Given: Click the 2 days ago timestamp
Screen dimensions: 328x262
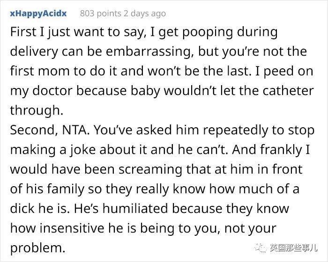Looking at the screenshot, I should 144,14.
